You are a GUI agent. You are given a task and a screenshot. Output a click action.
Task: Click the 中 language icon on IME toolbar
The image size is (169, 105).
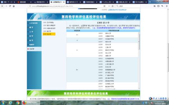[154, 98]
